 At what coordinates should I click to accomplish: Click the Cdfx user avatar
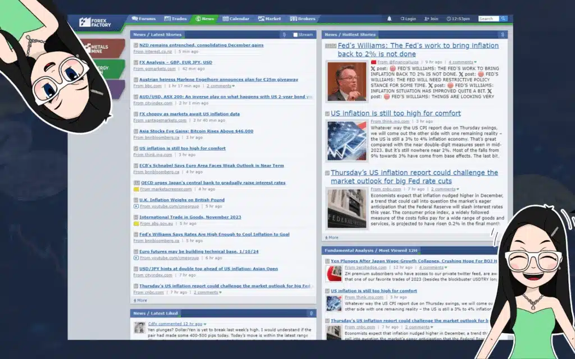[x=140, y=328]
